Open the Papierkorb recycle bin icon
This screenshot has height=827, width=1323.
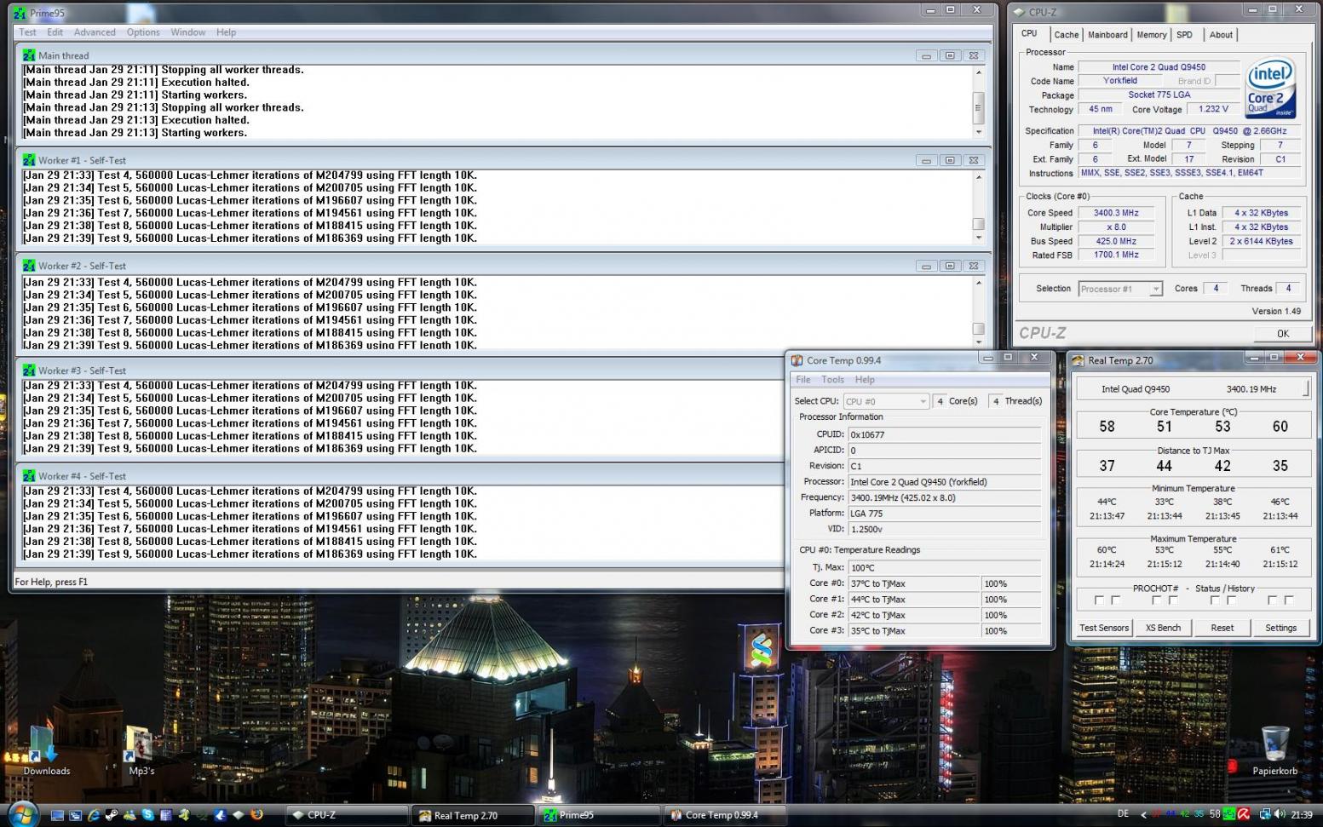coord(1274,750)
